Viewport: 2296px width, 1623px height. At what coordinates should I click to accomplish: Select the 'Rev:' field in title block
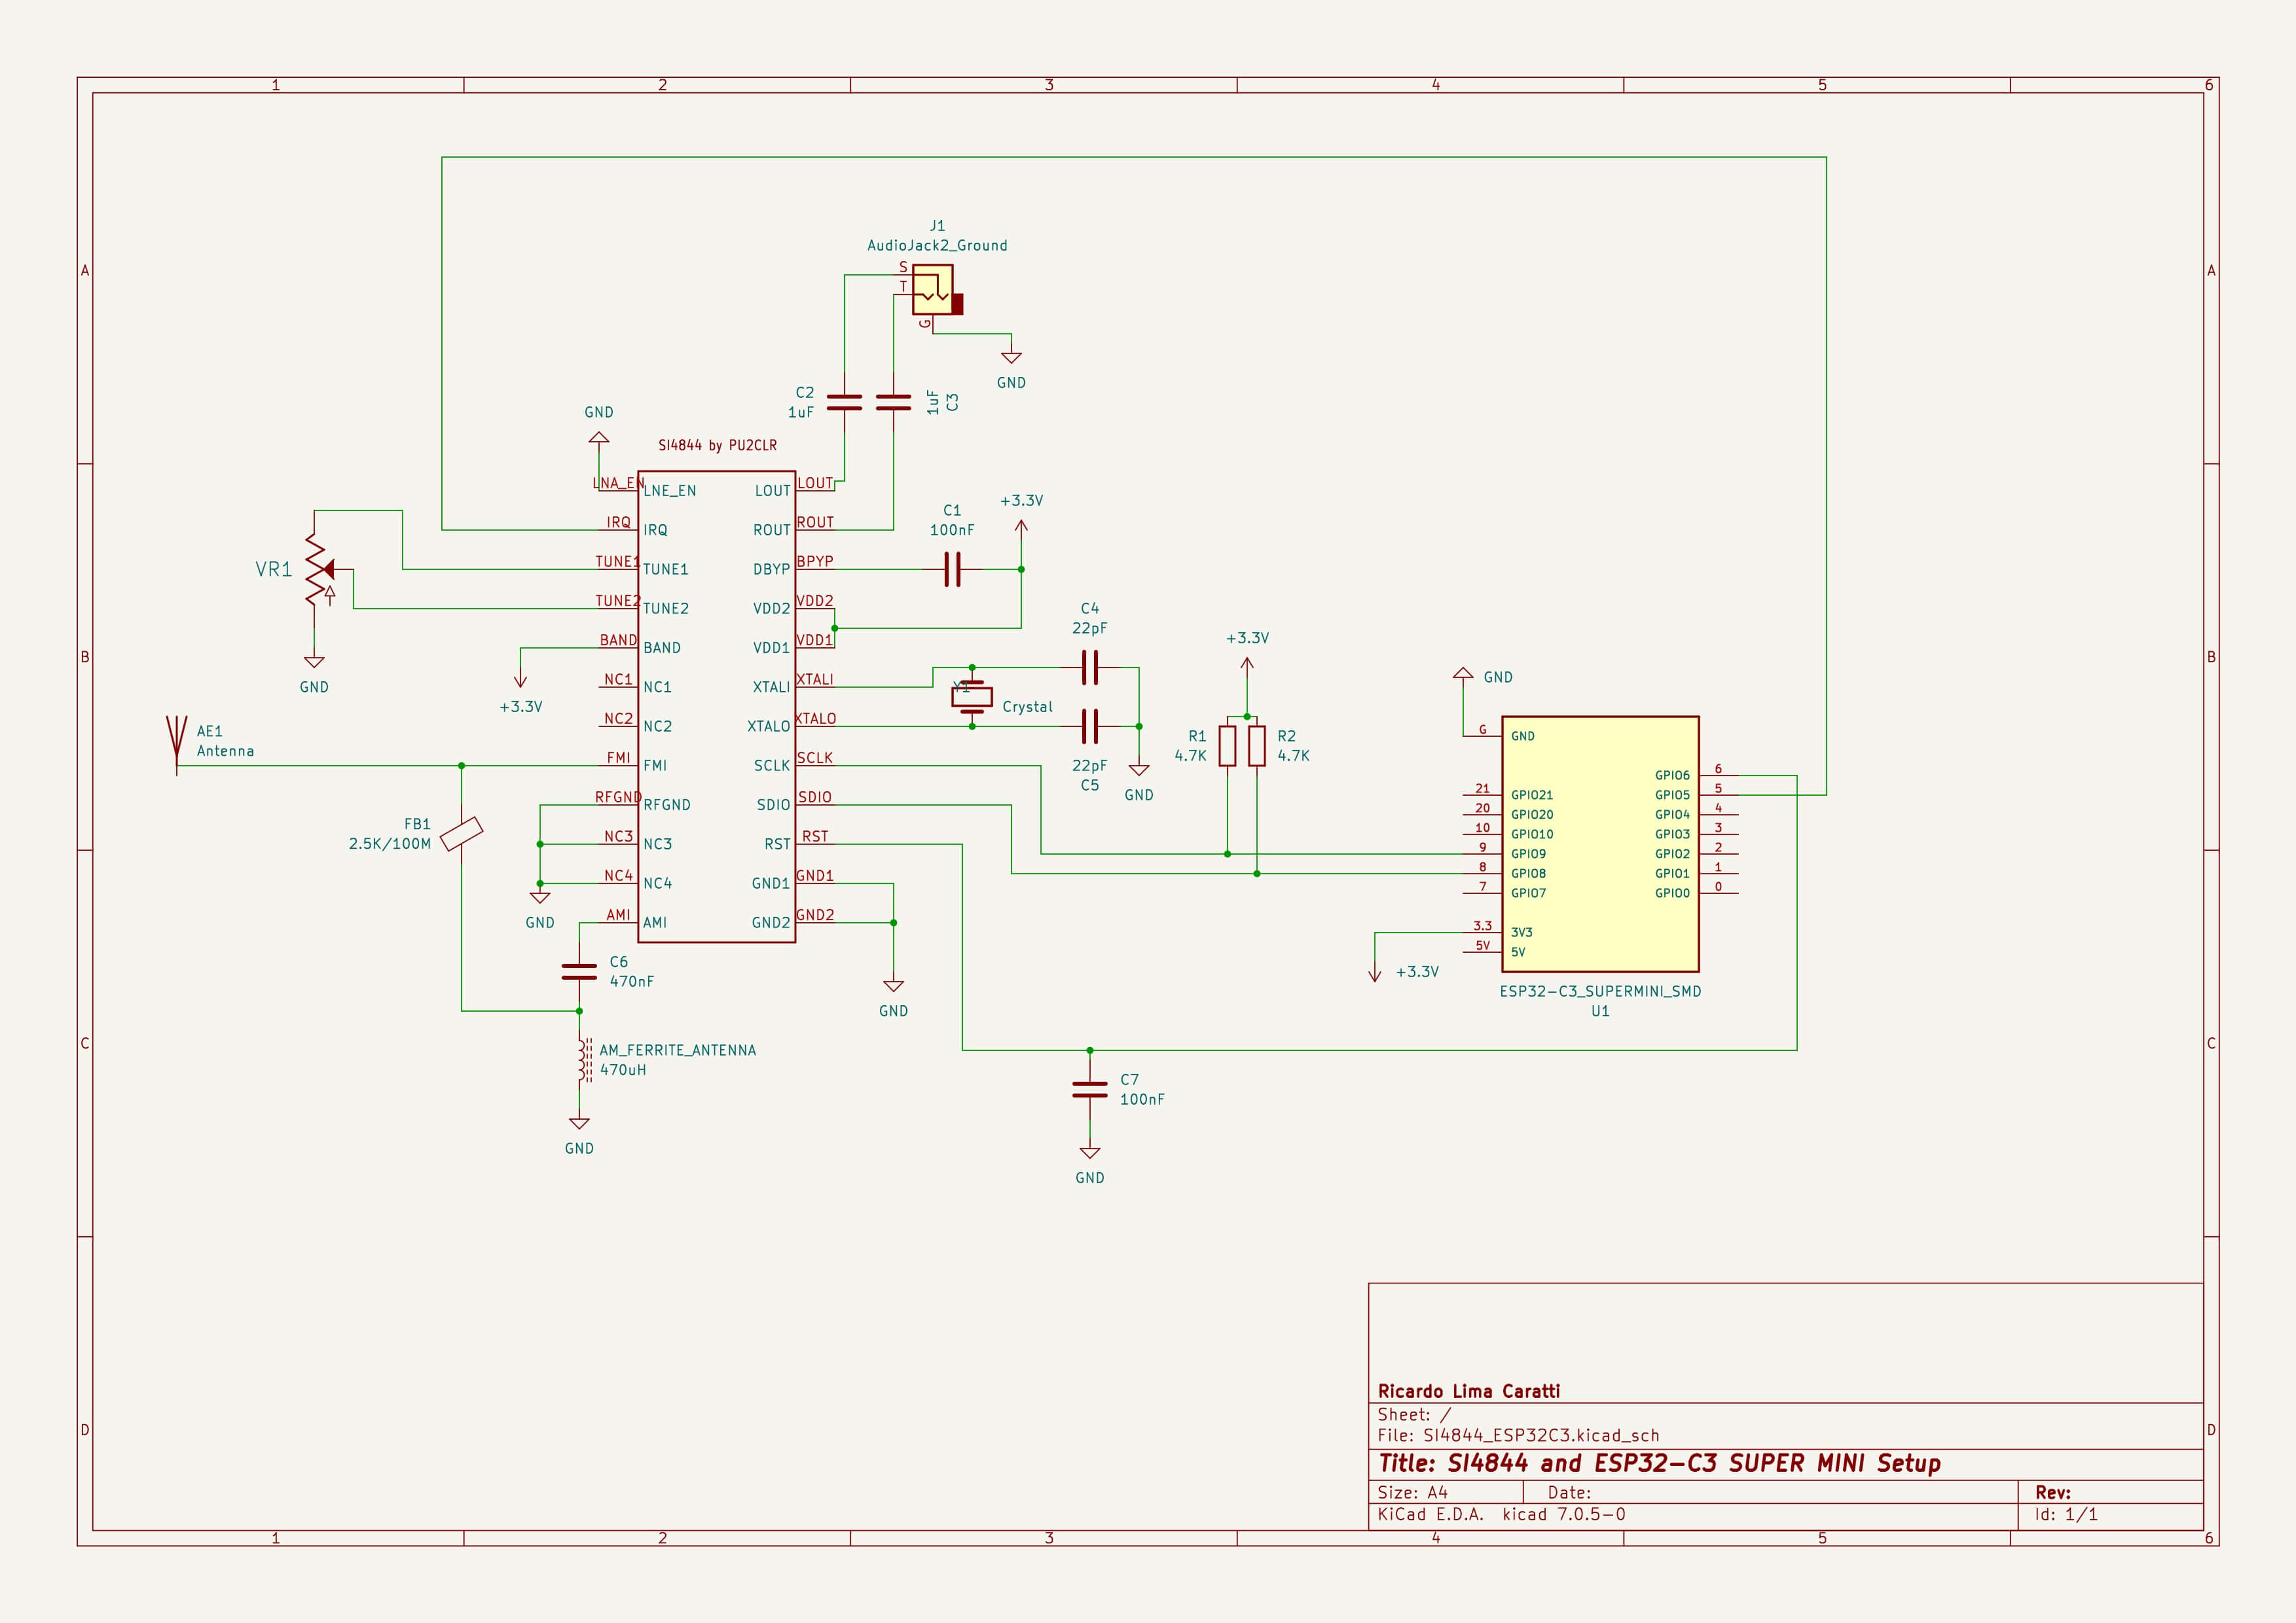click(2053, 1492)
